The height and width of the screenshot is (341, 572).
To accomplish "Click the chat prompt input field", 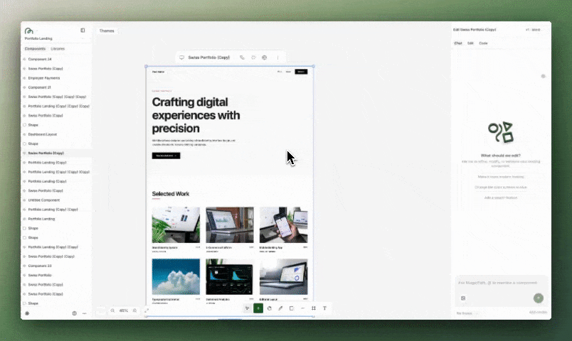I will (498, 283).
